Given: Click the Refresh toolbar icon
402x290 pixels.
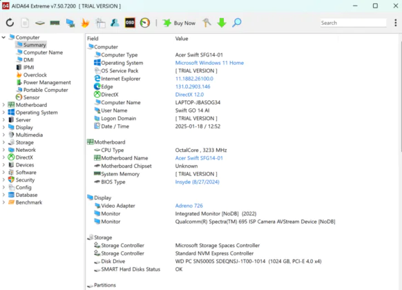Looking at the screenshot, I should click(x=10, y=23).
